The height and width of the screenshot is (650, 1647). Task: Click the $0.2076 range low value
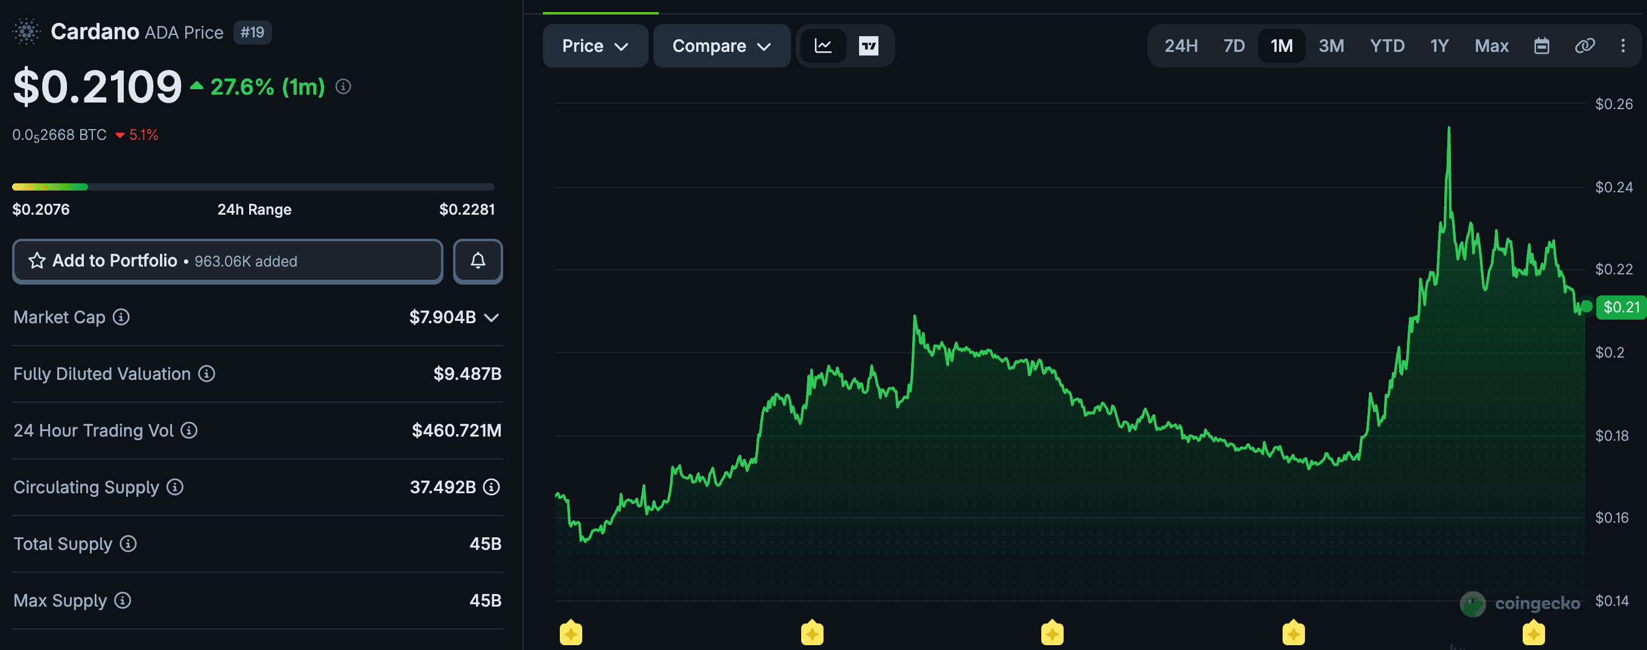pyautogui.click(x=41, y=210)
